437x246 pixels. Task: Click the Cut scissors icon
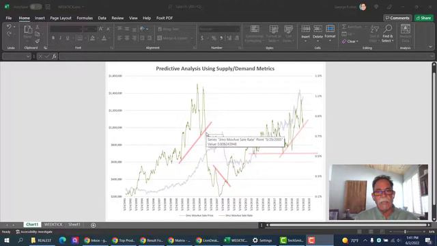point(38,27)
